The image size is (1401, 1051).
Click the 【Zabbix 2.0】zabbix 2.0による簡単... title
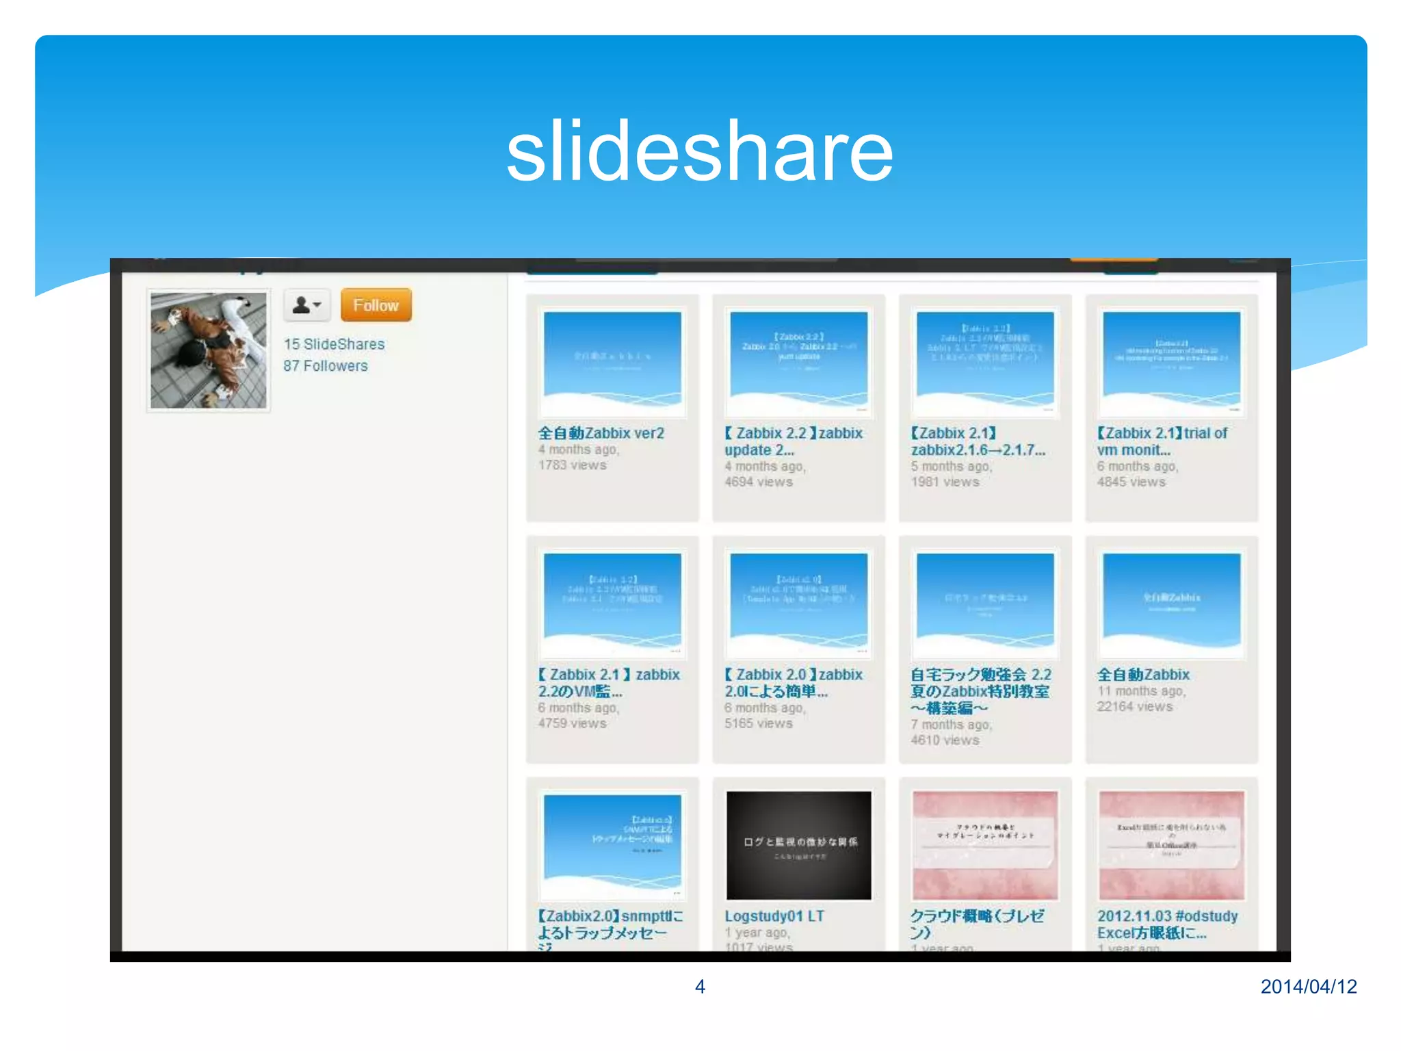[794, 683]
